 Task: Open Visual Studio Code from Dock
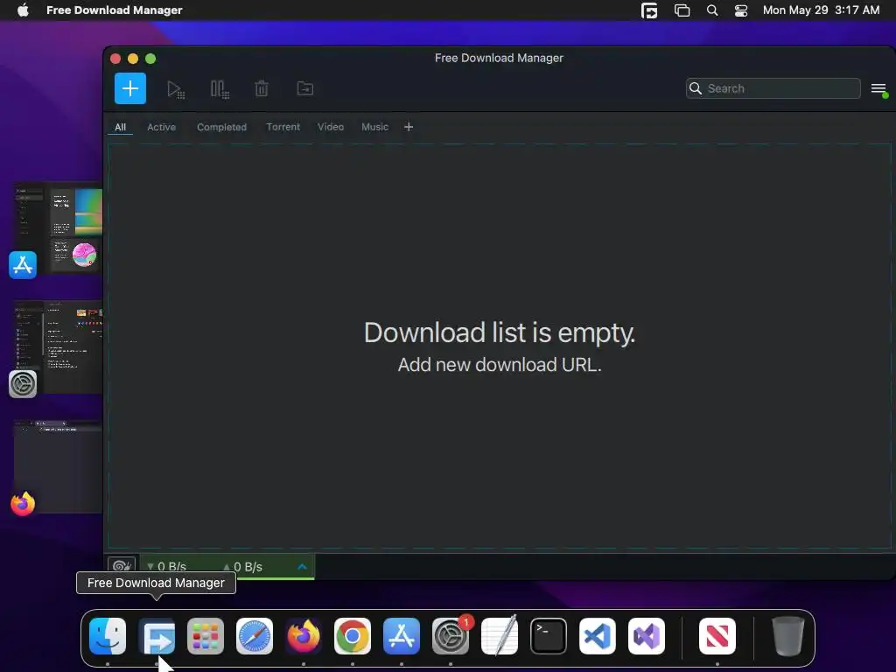pos(598,636)
